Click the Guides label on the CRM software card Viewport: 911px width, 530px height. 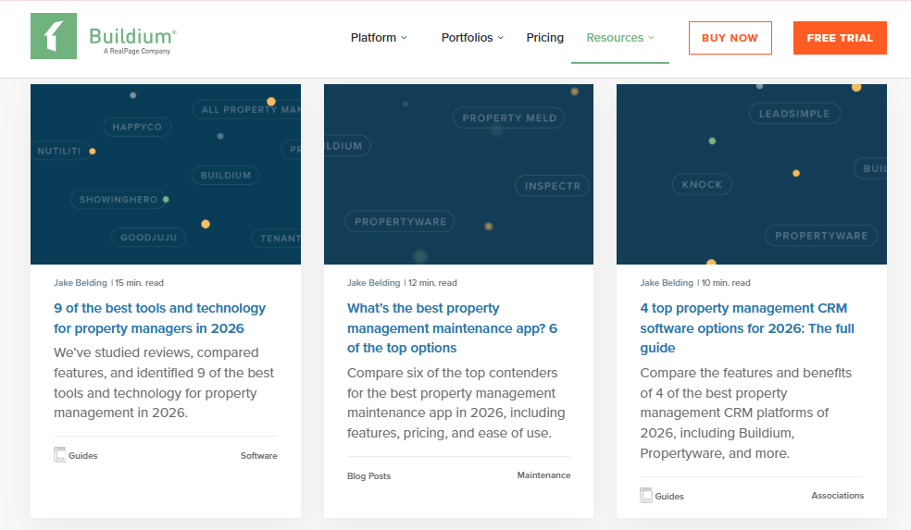coord(669,497)
